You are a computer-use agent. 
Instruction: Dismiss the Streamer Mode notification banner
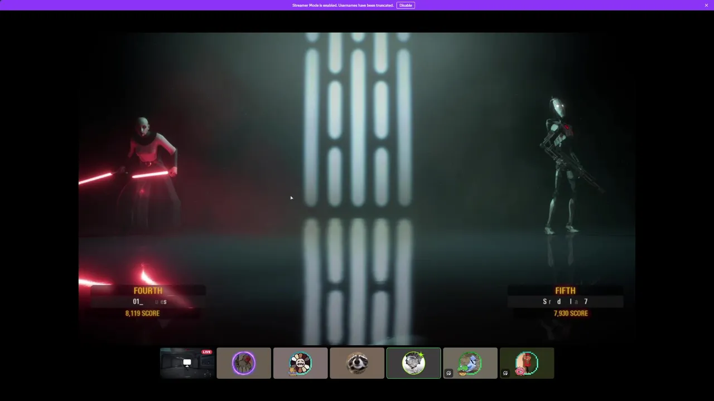[706, 5]
